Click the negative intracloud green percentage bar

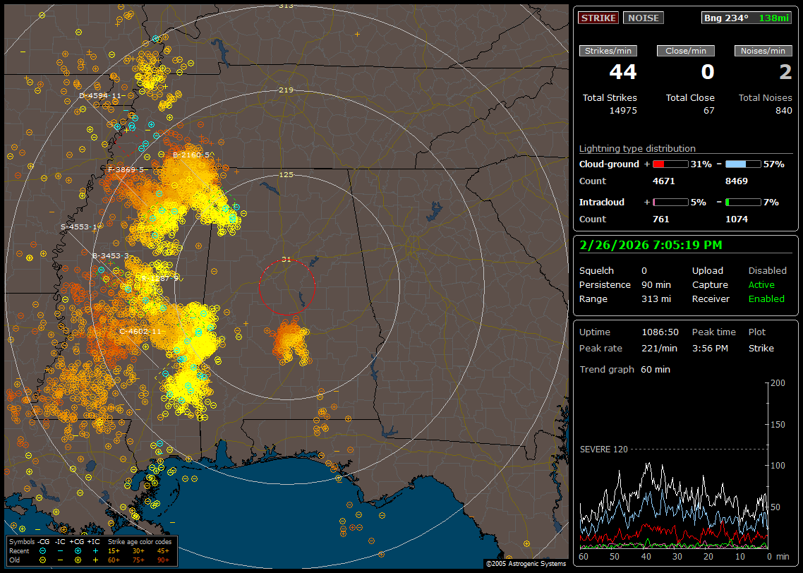pyautogui.click(x=743, y=202)
